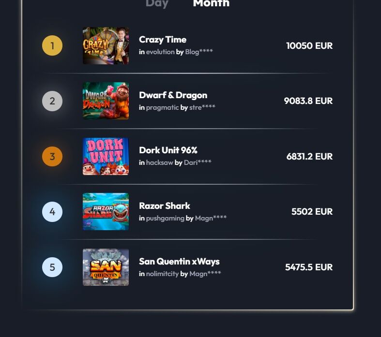Switch to the Day tab

[x=157, y=3]
